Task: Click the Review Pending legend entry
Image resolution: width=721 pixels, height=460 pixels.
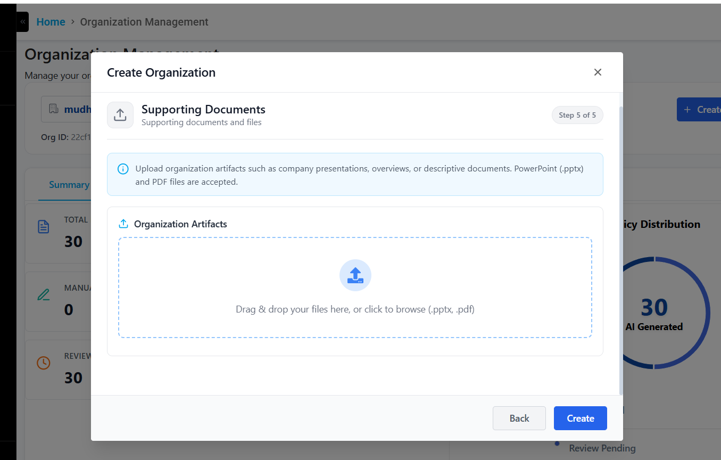Action: [602, 448]
